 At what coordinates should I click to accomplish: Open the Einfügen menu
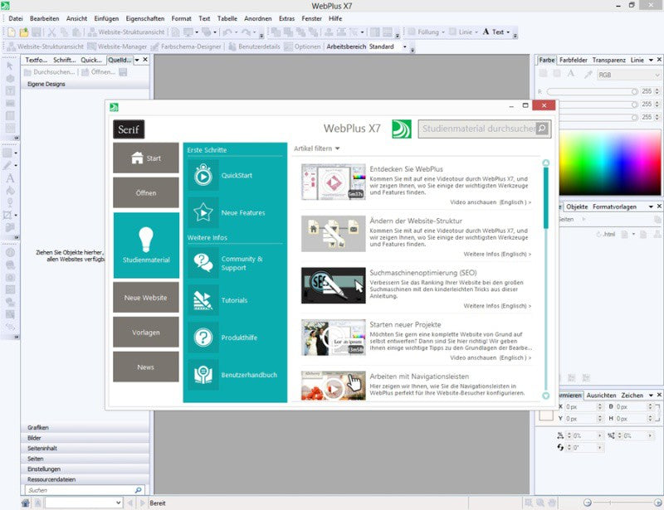106,18
